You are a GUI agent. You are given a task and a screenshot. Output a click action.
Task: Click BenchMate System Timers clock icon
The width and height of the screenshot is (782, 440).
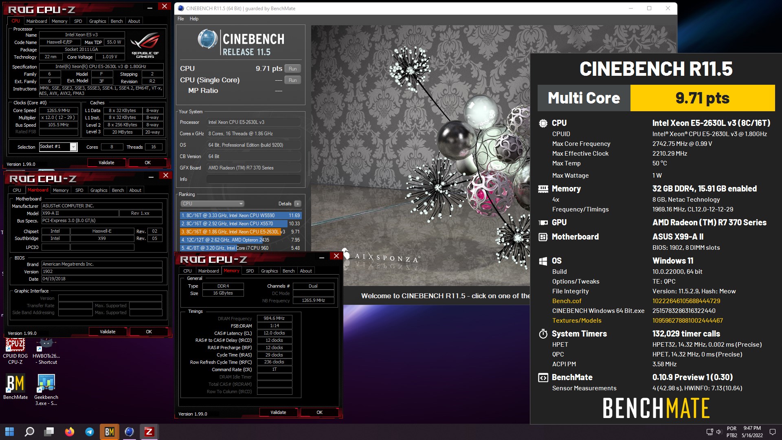click(x=543, y=334)
